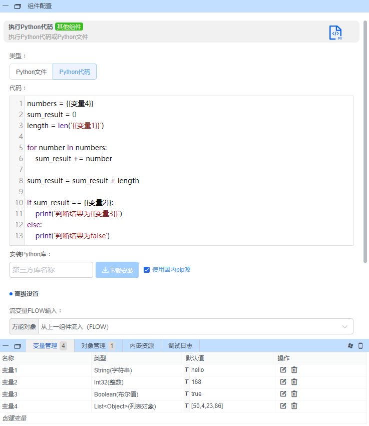
Task: Collapse the 高级设置 section
Action: tap(26, 294)
